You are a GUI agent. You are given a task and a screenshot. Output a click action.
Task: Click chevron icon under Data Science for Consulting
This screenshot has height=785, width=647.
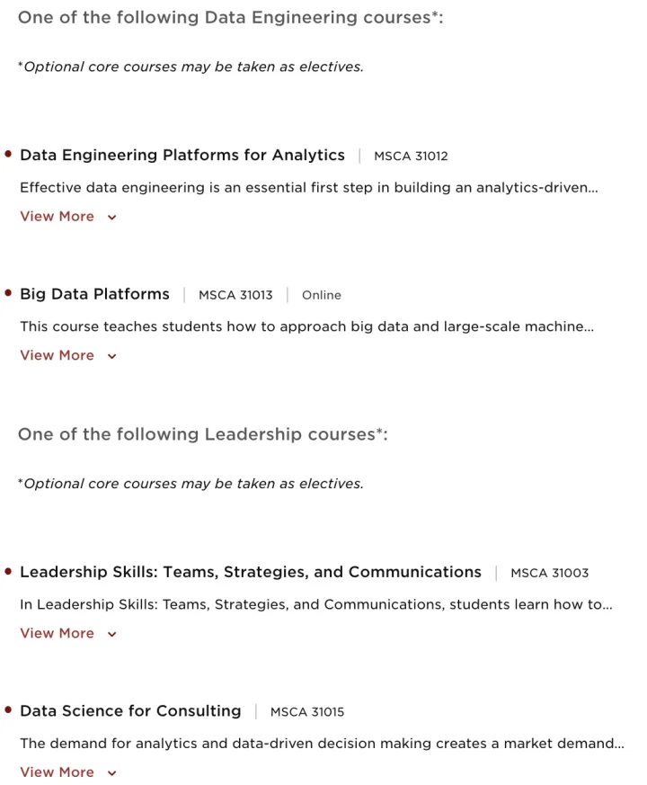pos(111,773)
